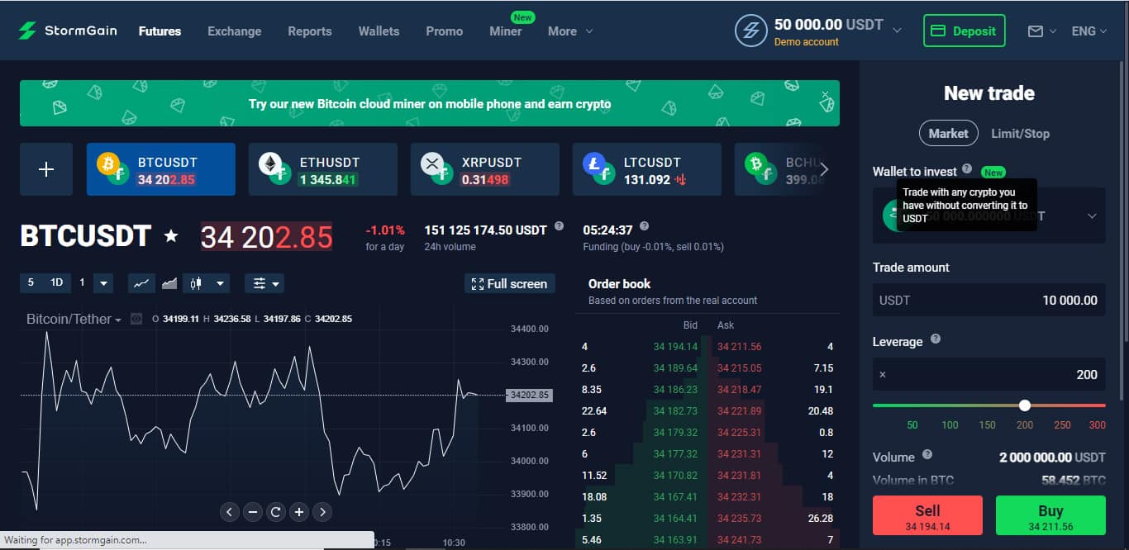Zoom out chart with minus button
The image size is (1129, 550).
[x=253, y=512]
